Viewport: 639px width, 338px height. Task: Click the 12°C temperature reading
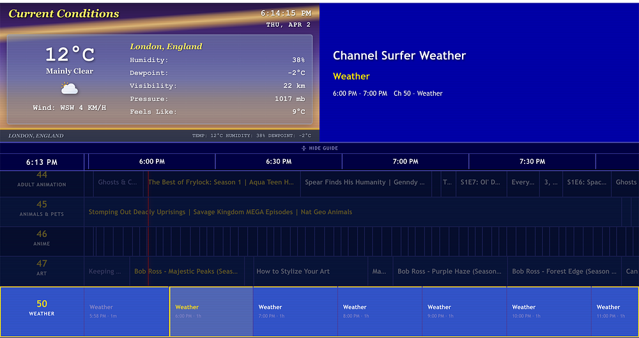[x=70, y=54]
